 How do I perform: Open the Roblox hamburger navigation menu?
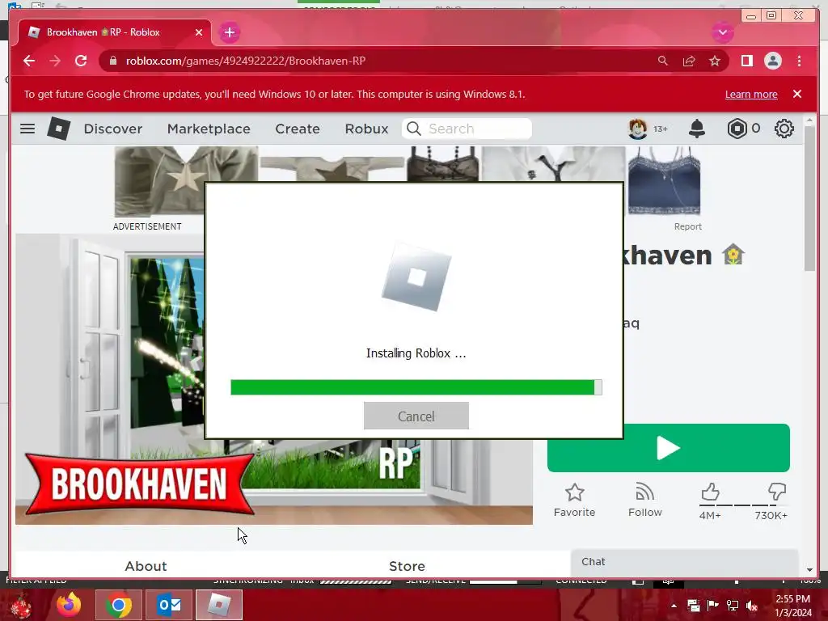click(27, 129)
